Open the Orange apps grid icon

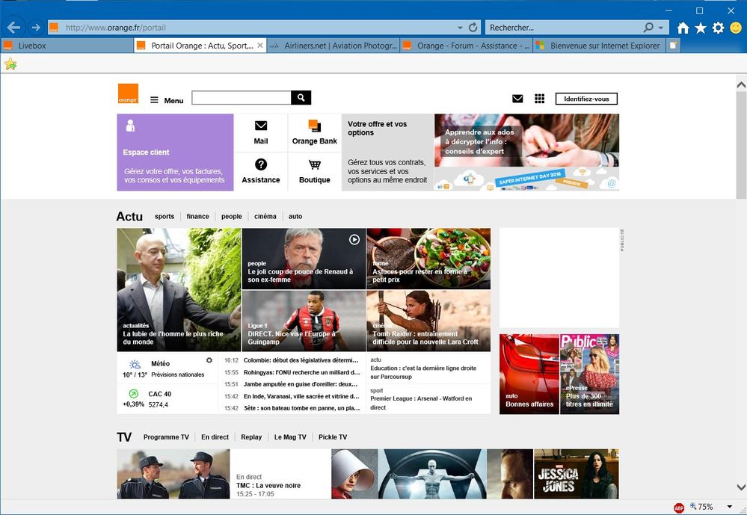539,99
